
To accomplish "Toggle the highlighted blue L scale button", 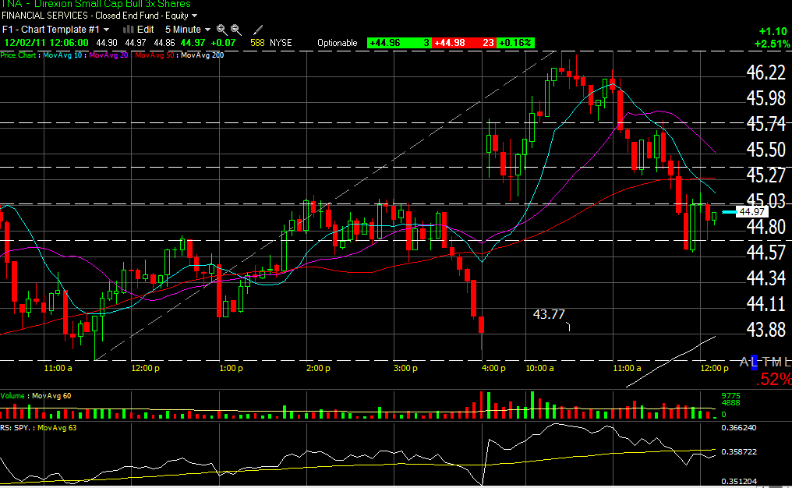I will (754, 362).
